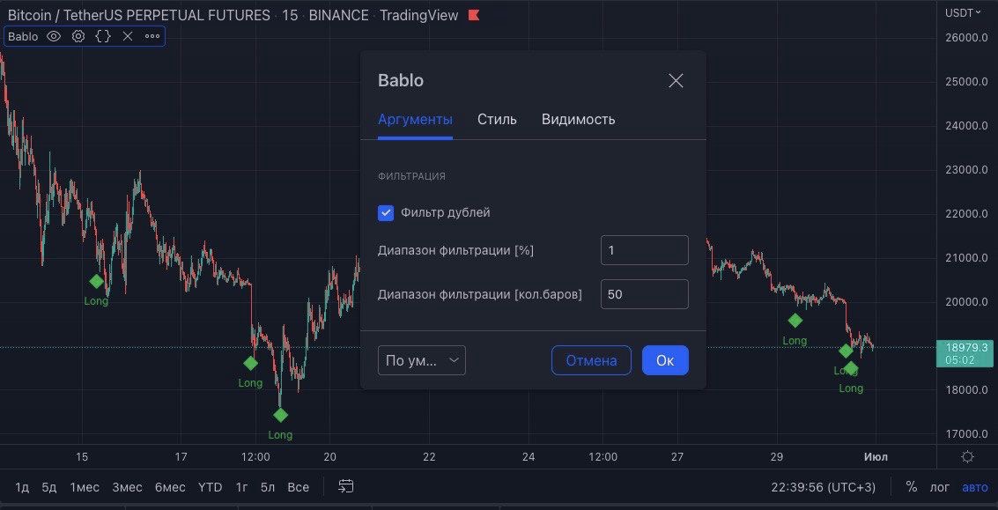Open the timezone menu showing UTC+3
This screenshot has height=510, width=998.
tap(822, 487)
